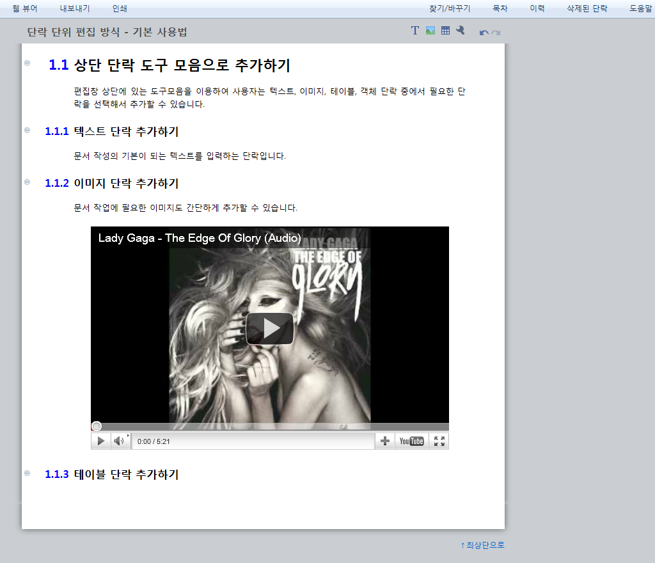Click the small play button in the video control bar

[x=100, y=441]
